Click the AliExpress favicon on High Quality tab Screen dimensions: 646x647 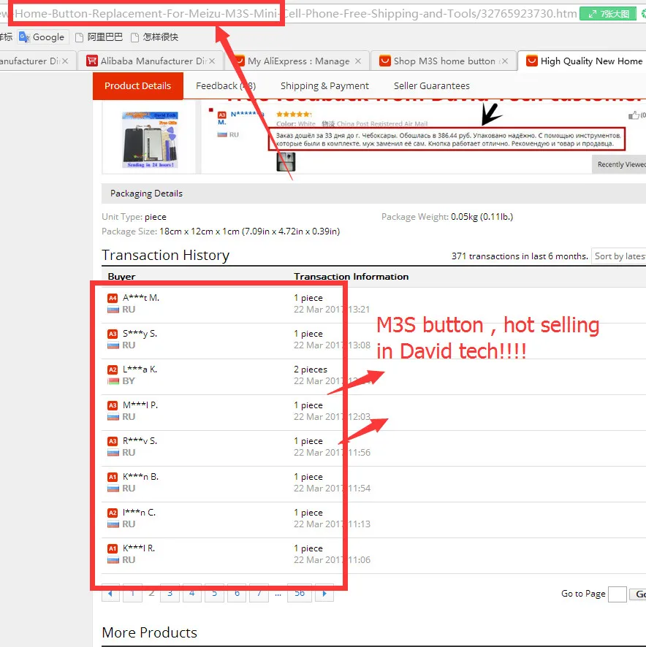click(532, 61)
